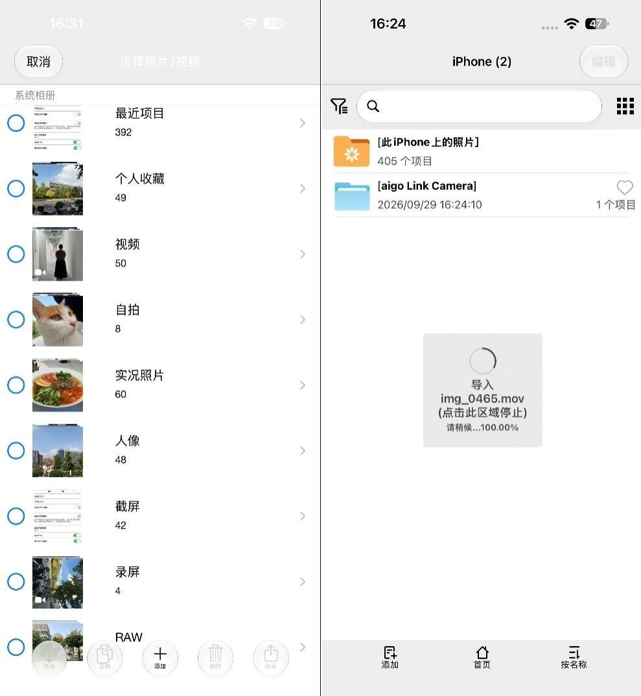The image size is (641, 696).
Task: Tap the '[此 iPhone 上的照片]' folder name
Action: pyautogui.click(x=428, y=142)
